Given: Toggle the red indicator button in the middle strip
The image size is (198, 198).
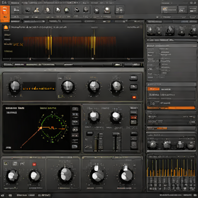Looking at the screenshot, I should 134,97.
